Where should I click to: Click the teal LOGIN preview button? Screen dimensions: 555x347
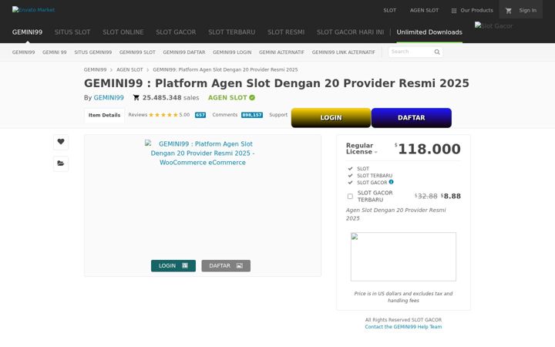(173, 265)
